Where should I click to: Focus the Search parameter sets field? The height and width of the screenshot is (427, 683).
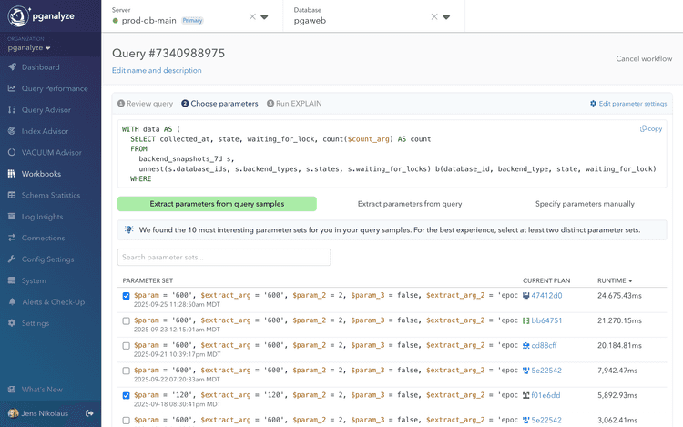point(224,258)
